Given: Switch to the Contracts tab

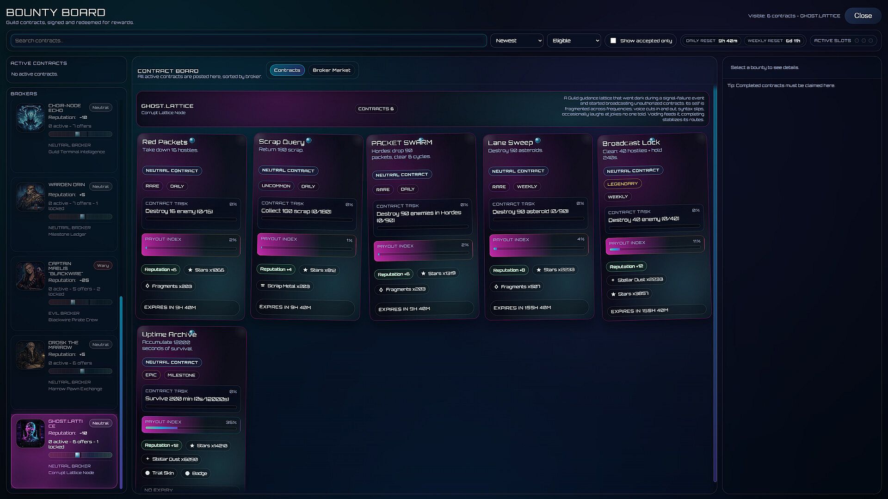Looking at the screenshot, I should point(287,70).
